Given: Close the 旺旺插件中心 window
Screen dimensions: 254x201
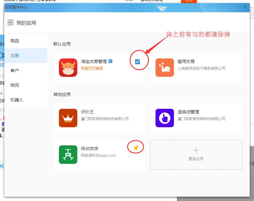Looking at the screenshot, I should click(245, 7).
